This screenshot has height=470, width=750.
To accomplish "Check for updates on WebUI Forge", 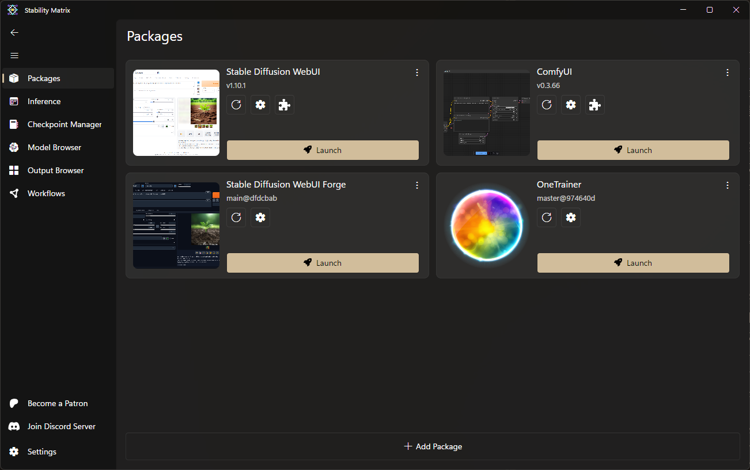I will 236,217.
